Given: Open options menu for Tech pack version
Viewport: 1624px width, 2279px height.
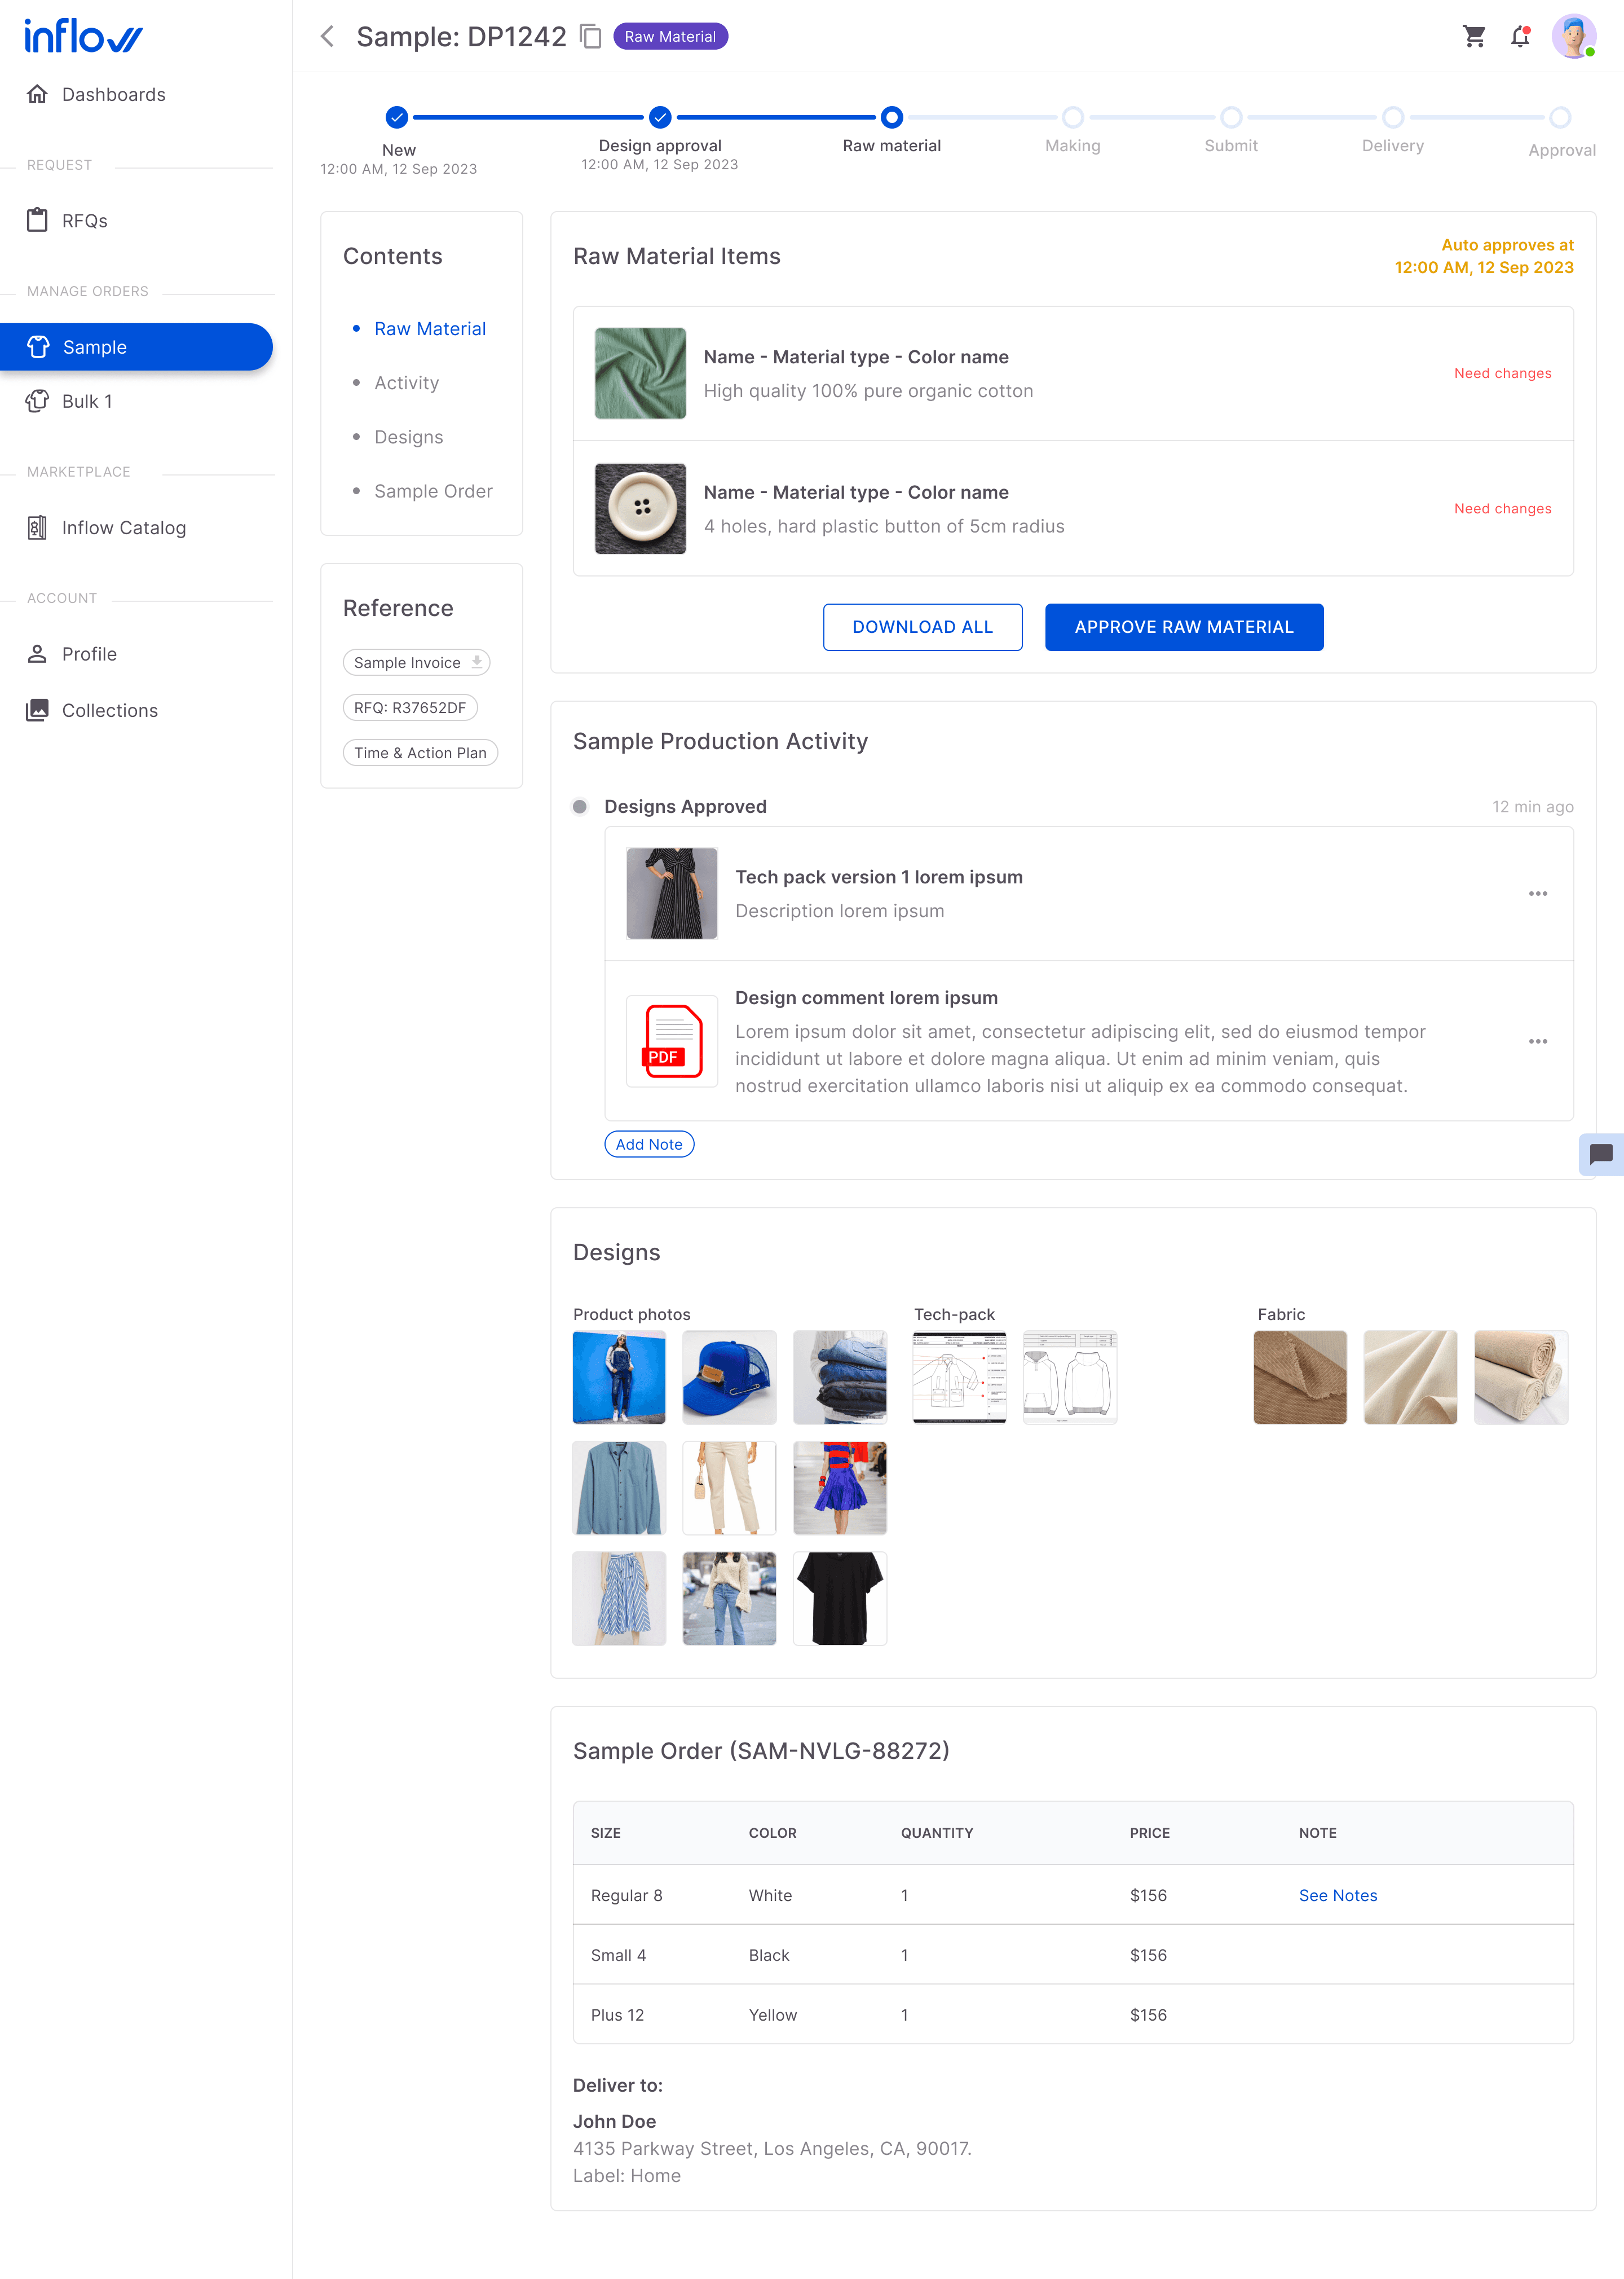Looking at the screenshot, I should pos(1537,894).
